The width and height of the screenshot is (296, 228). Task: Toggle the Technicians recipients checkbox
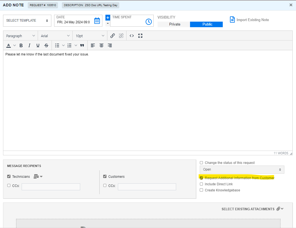9,176
